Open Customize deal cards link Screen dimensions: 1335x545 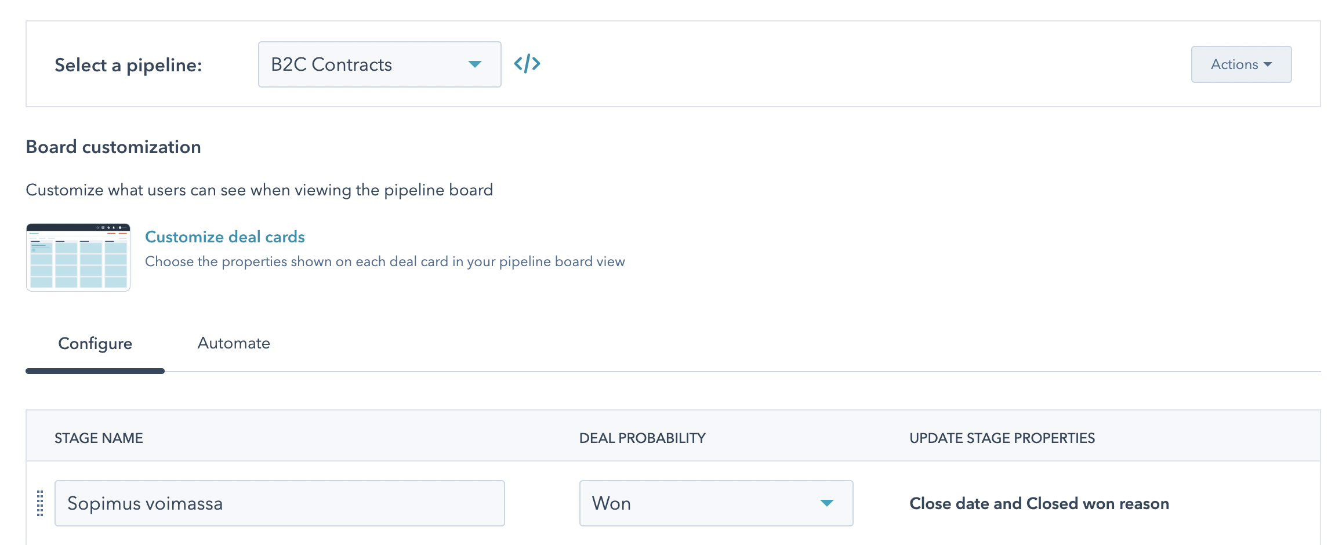coord(225,237)
